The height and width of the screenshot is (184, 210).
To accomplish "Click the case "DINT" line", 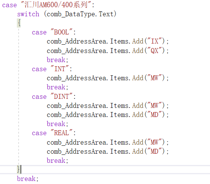I will 54,97.
